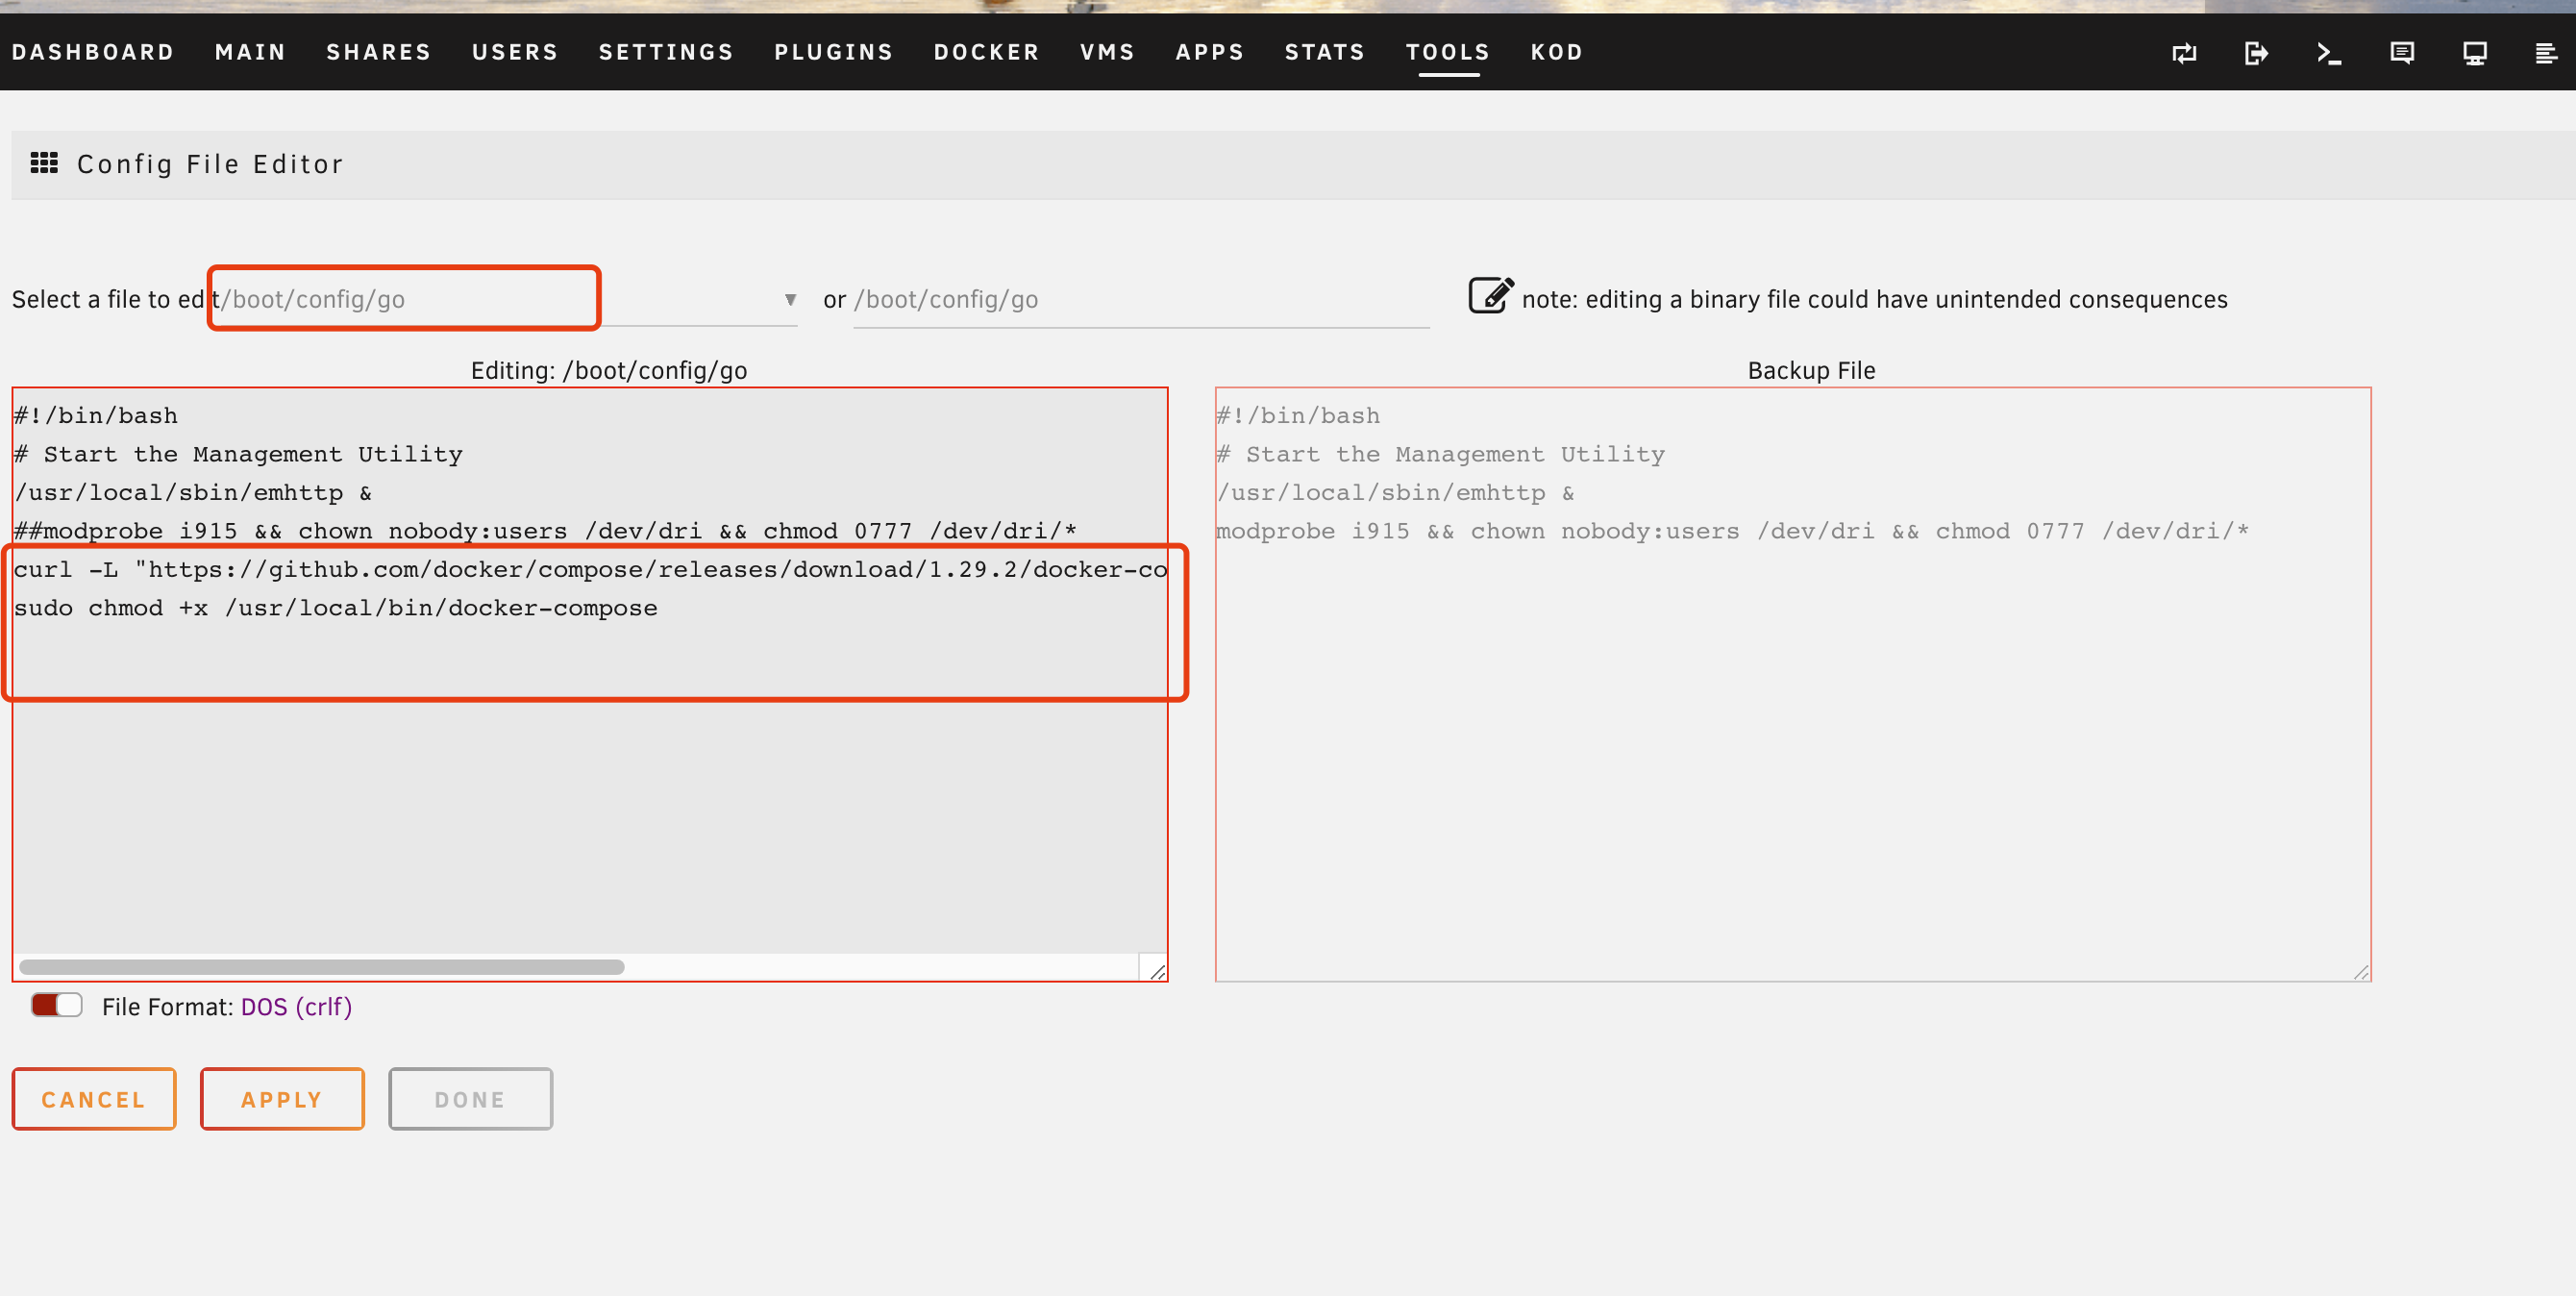Viewport: 2576px width, 1296px height.
Task: Toggle the File Format DOS/Unix switch
Action: pos(56,1005)
